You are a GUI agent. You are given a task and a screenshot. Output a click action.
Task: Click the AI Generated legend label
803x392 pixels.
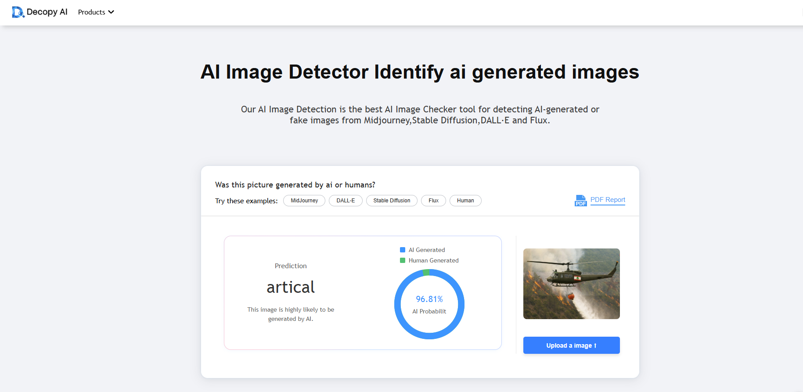(x=427, y=250)
